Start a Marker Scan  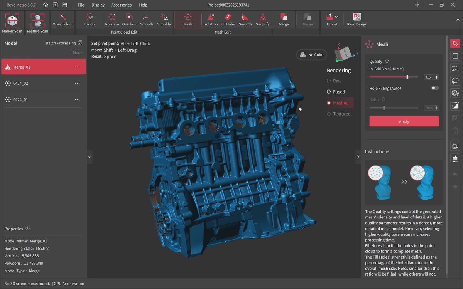click(x=12, y=21)
